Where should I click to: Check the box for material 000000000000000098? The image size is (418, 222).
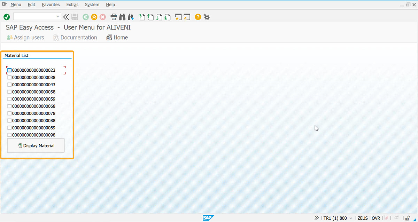click(x=9, y=135)
